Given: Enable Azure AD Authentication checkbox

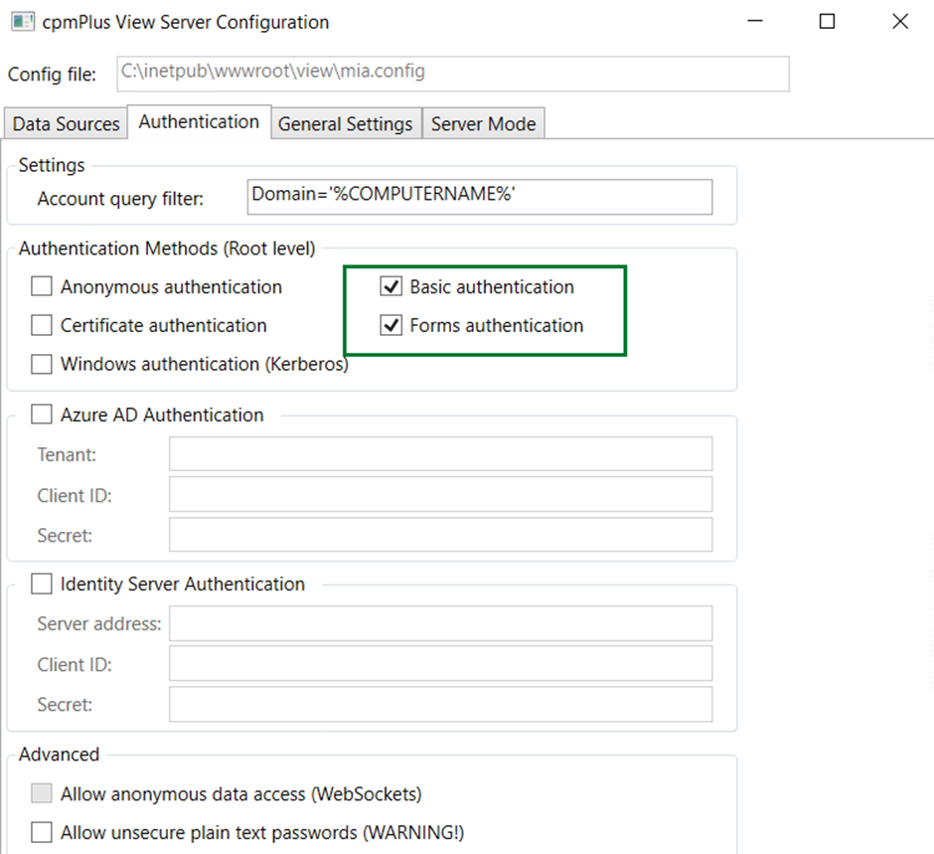Looking at the screenshot, I should [x=41, y=415].
